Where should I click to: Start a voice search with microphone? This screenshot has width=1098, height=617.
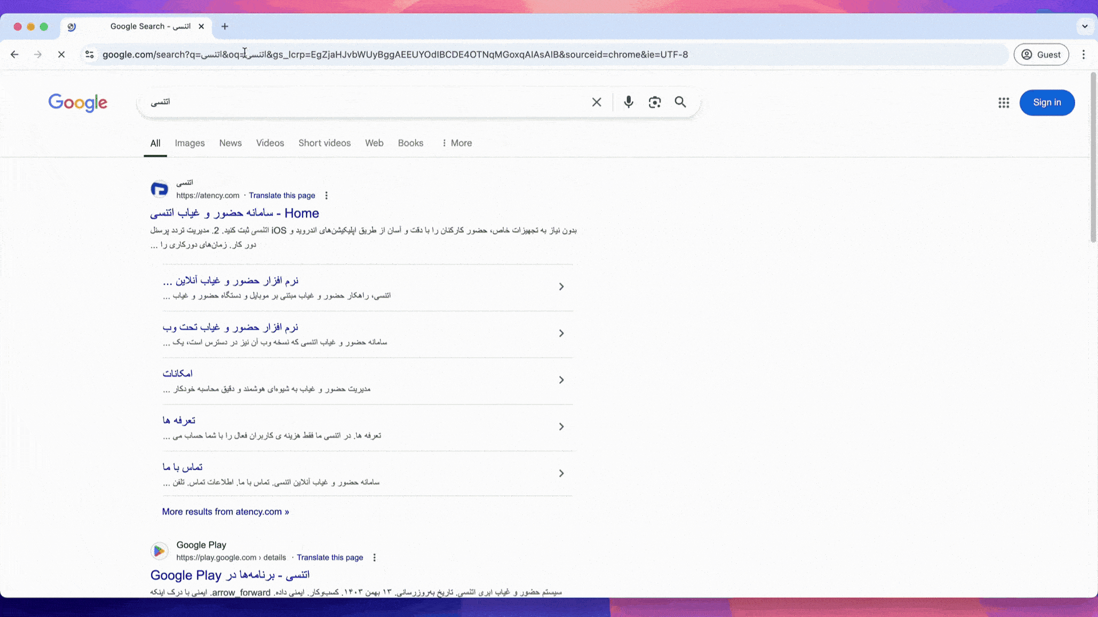point(628,102)
